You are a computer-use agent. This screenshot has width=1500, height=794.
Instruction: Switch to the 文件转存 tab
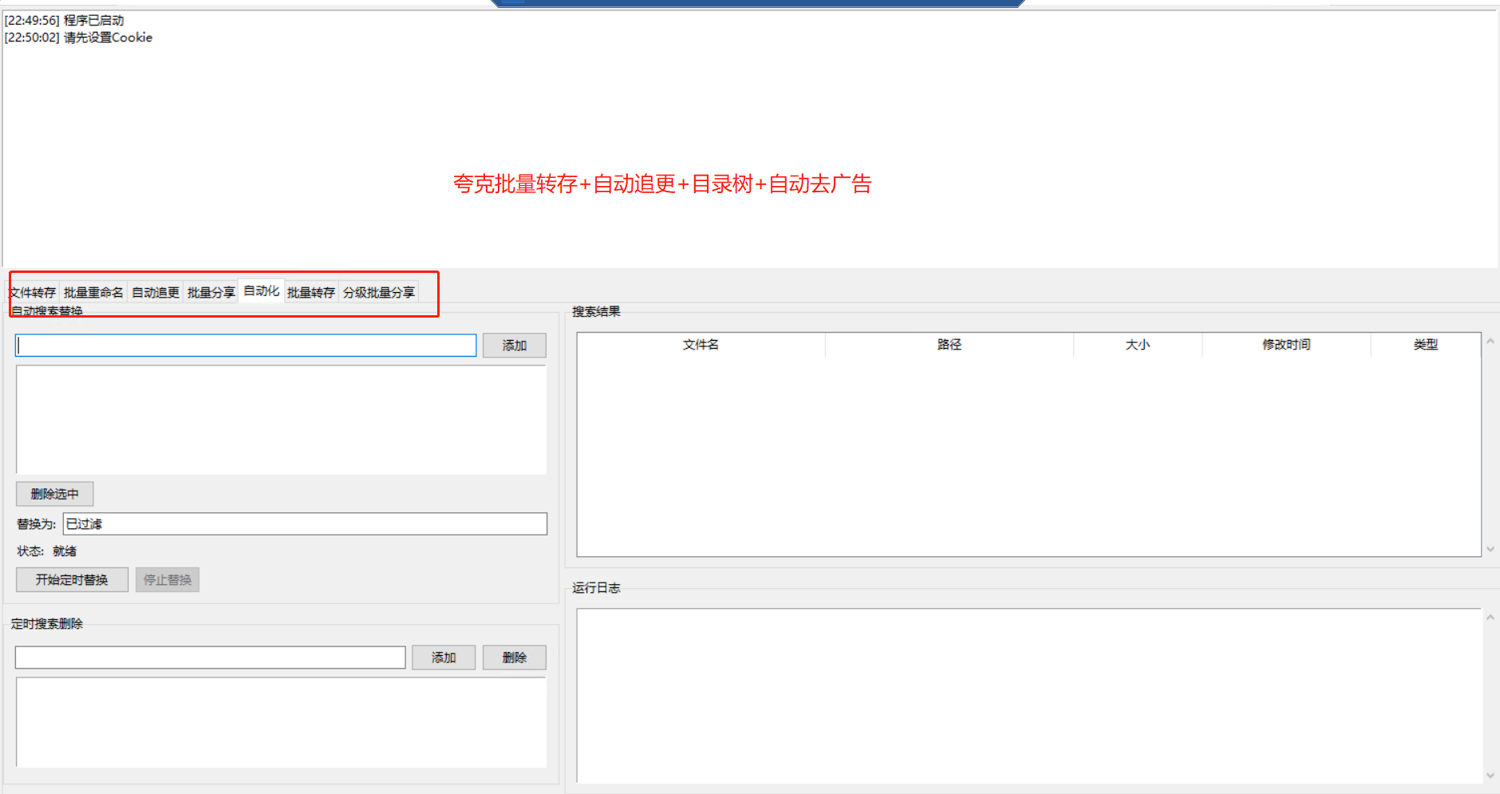coord(33,292)
